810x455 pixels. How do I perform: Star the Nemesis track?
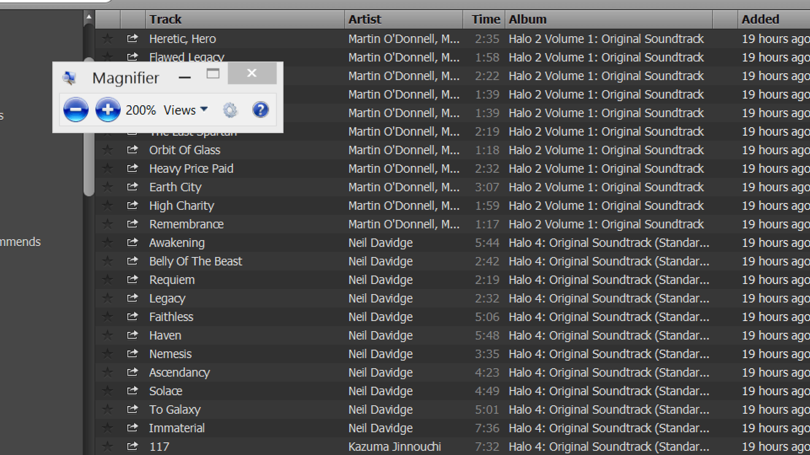[x=108, y=354]
